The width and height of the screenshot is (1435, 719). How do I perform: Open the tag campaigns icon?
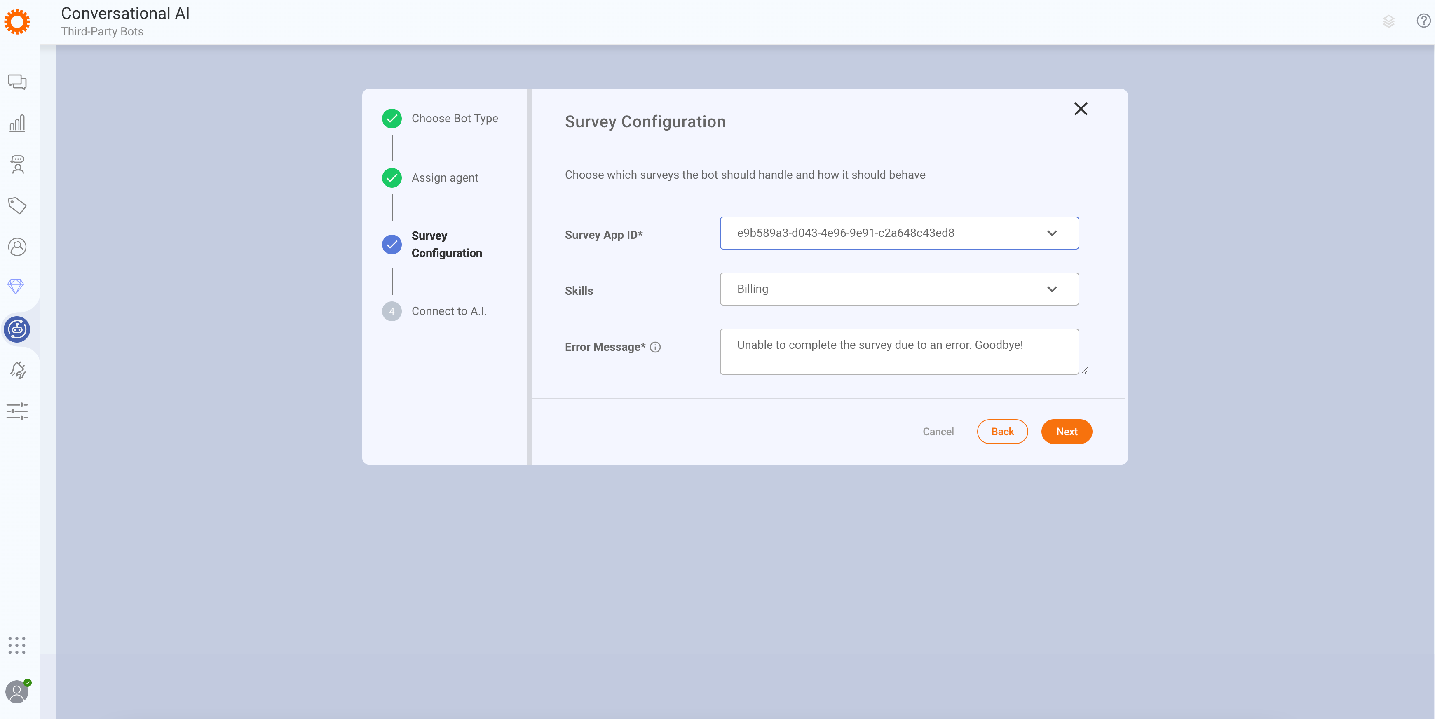[x=17, y=206]
